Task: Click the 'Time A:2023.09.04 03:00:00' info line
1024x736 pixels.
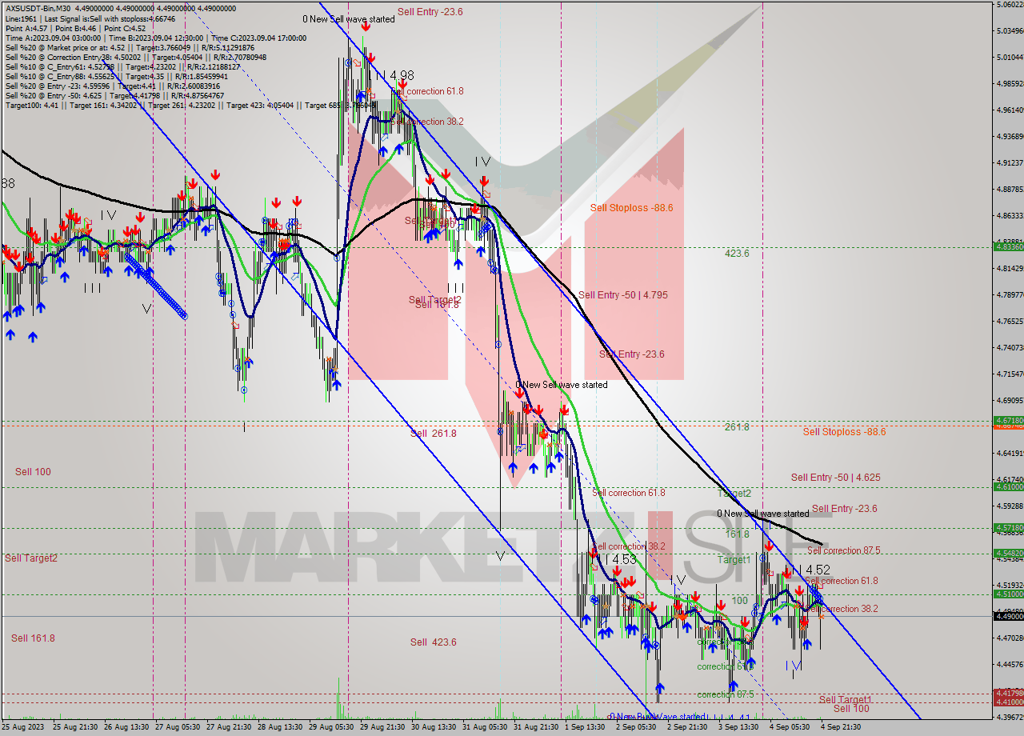Action: tap(155, 38)
